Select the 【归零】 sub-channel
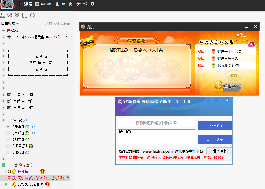The width and height of the screenshot is (265, 189). (x=18, y=139)
